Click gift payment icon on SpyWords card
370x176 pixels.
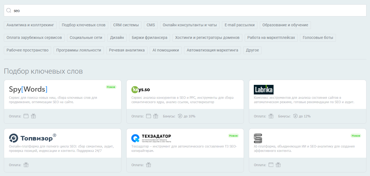(x=34, y=116)
